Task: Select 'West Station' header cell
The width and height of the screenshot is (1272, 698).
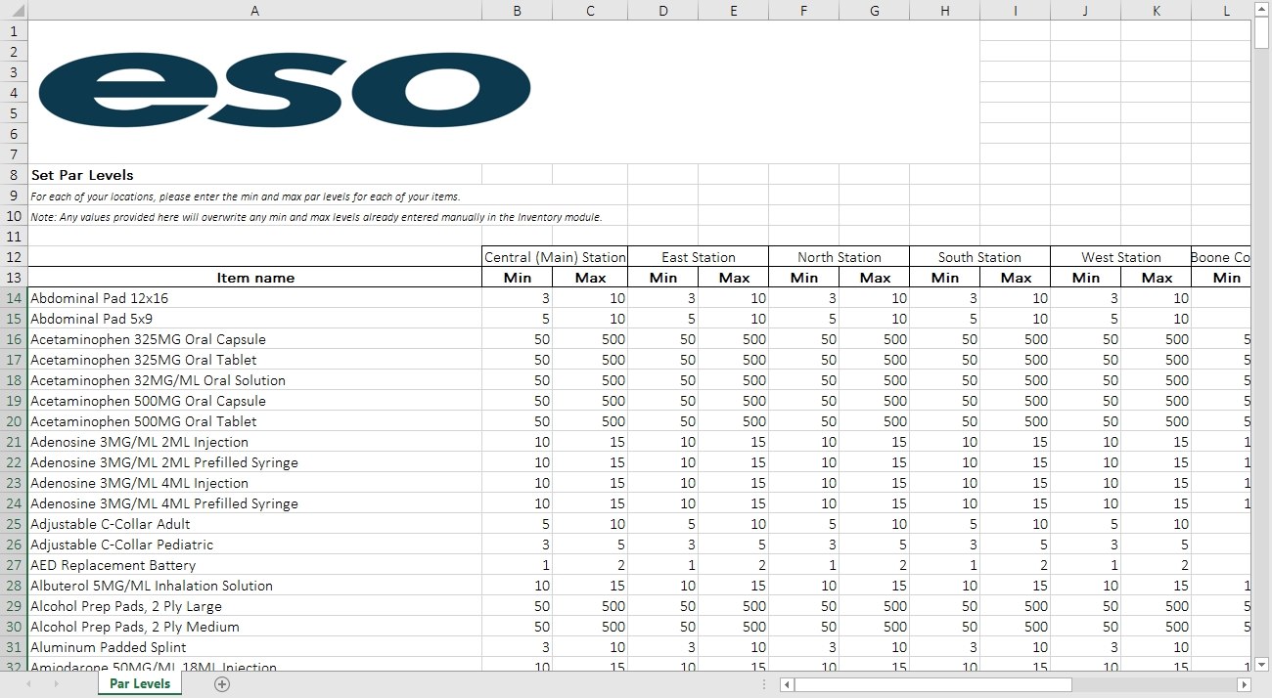Action: [x=1120, y=257]
